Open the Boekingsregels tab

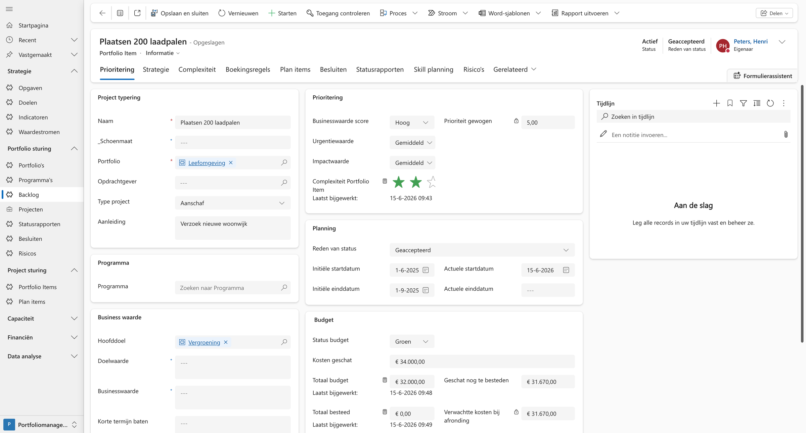248,69
